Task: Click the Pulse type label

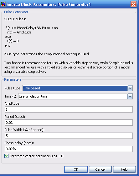Action: click(13, 88)
